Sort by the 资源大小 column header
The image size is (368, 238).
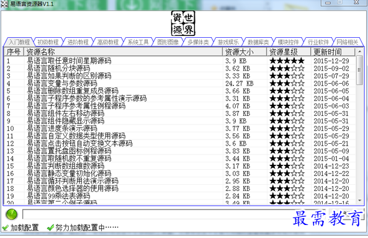click(x=245, y=52)
